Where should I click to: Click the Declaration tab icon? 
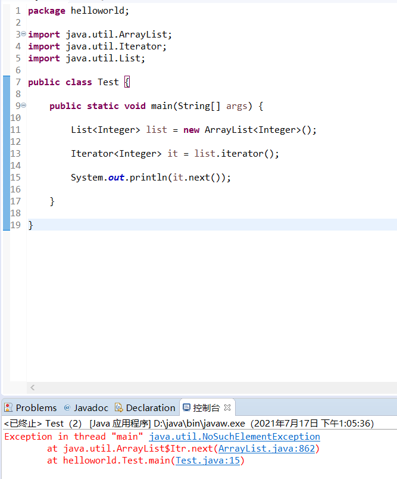(x=118, y=408)
